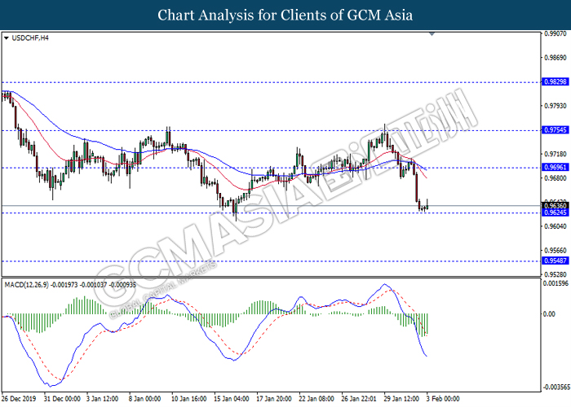Click the 0.97930 price scale value

tap(556, 106)
